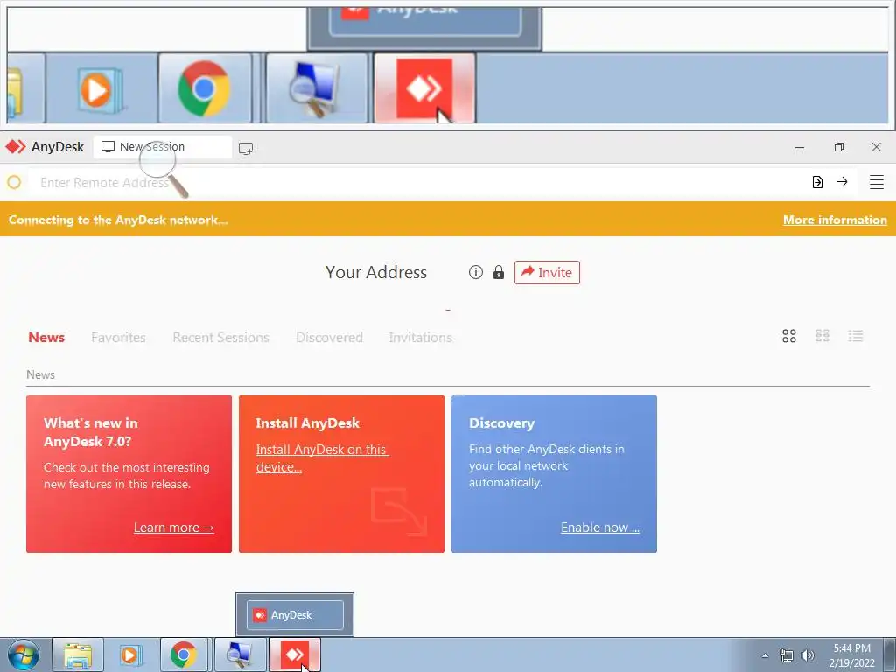The image size is (896, 672).
Task: Select list view icon
Action: click(x=856, y=336)
